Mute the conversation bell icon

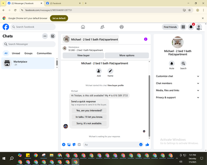[172, 64]
